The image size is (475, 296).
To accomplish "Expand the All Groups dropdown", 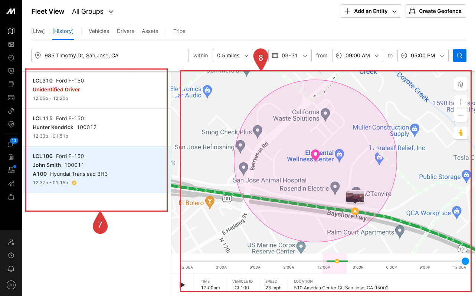I will 93,11.
